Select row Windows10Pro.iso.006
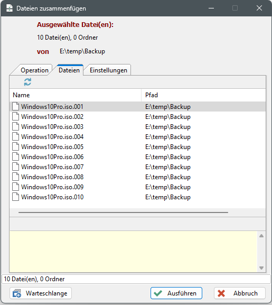Image resolution: width=272 pixels, height=305 pixels. pos(137,157)
